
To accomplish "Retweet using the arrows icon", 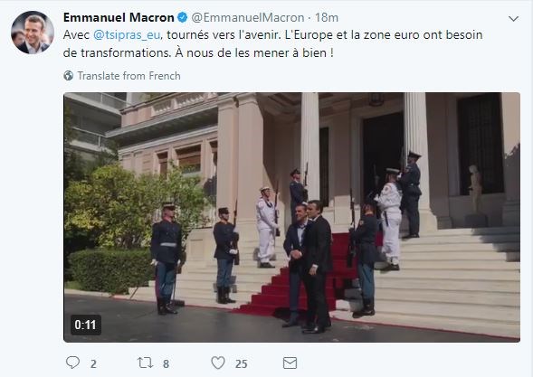I will [x=145, y=363].
